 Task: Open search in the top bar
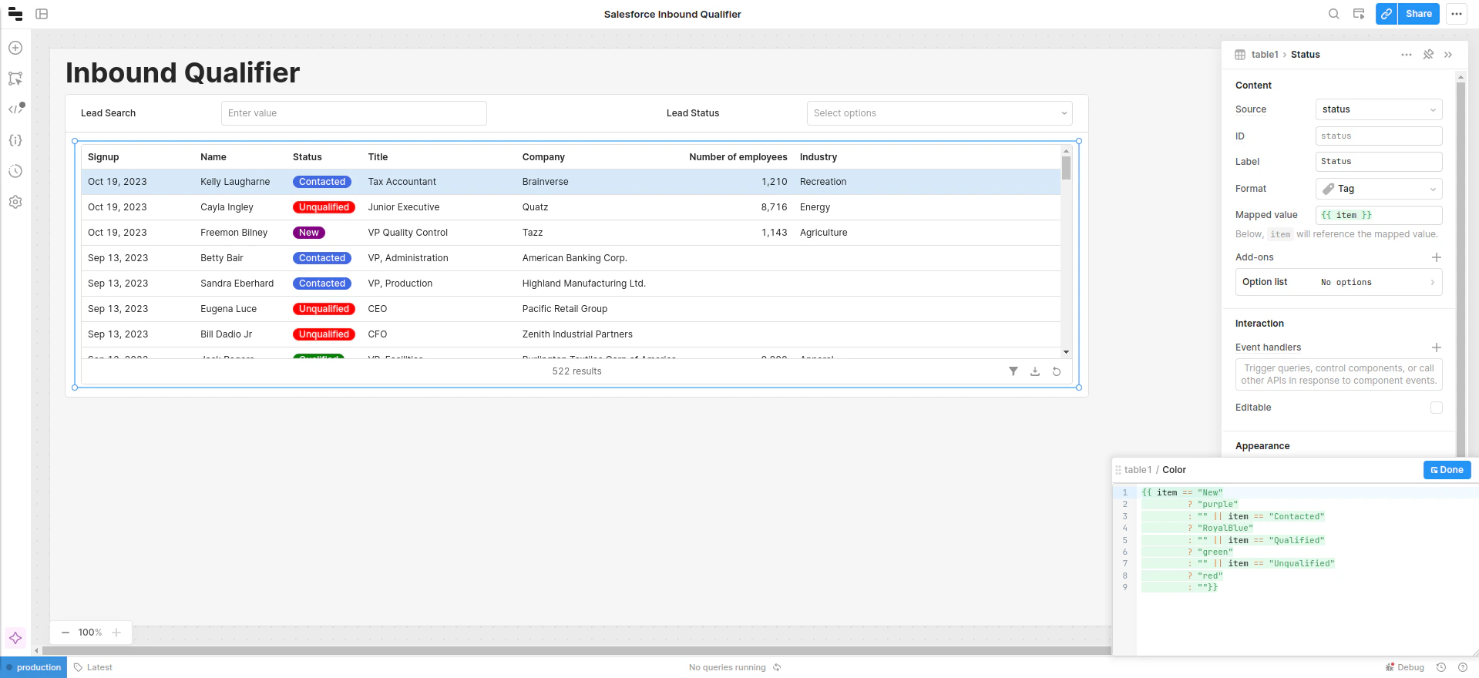pyautogui.click(x=1333, y=14)
